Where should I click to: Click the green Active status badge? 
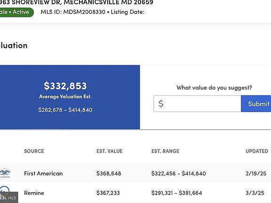pyautogui.click(x=16, y=12)
